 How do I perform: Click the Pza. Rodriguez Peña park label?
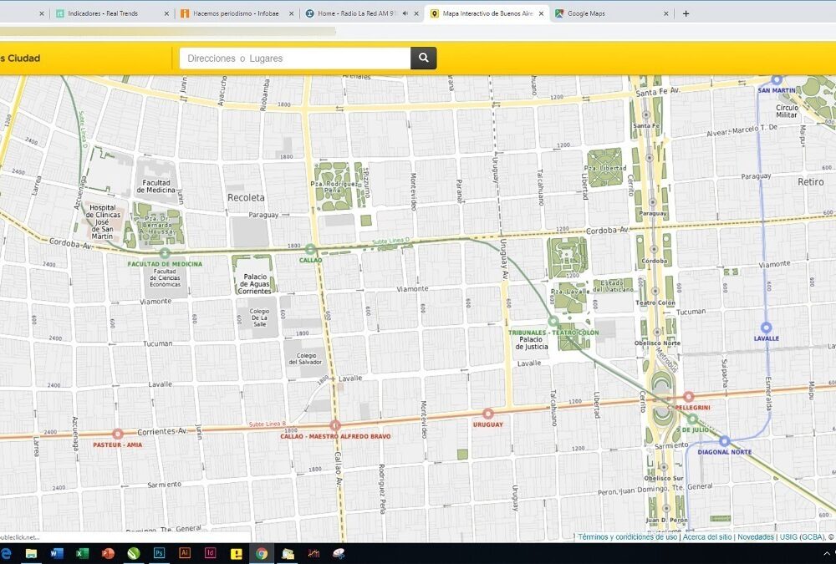334,186
